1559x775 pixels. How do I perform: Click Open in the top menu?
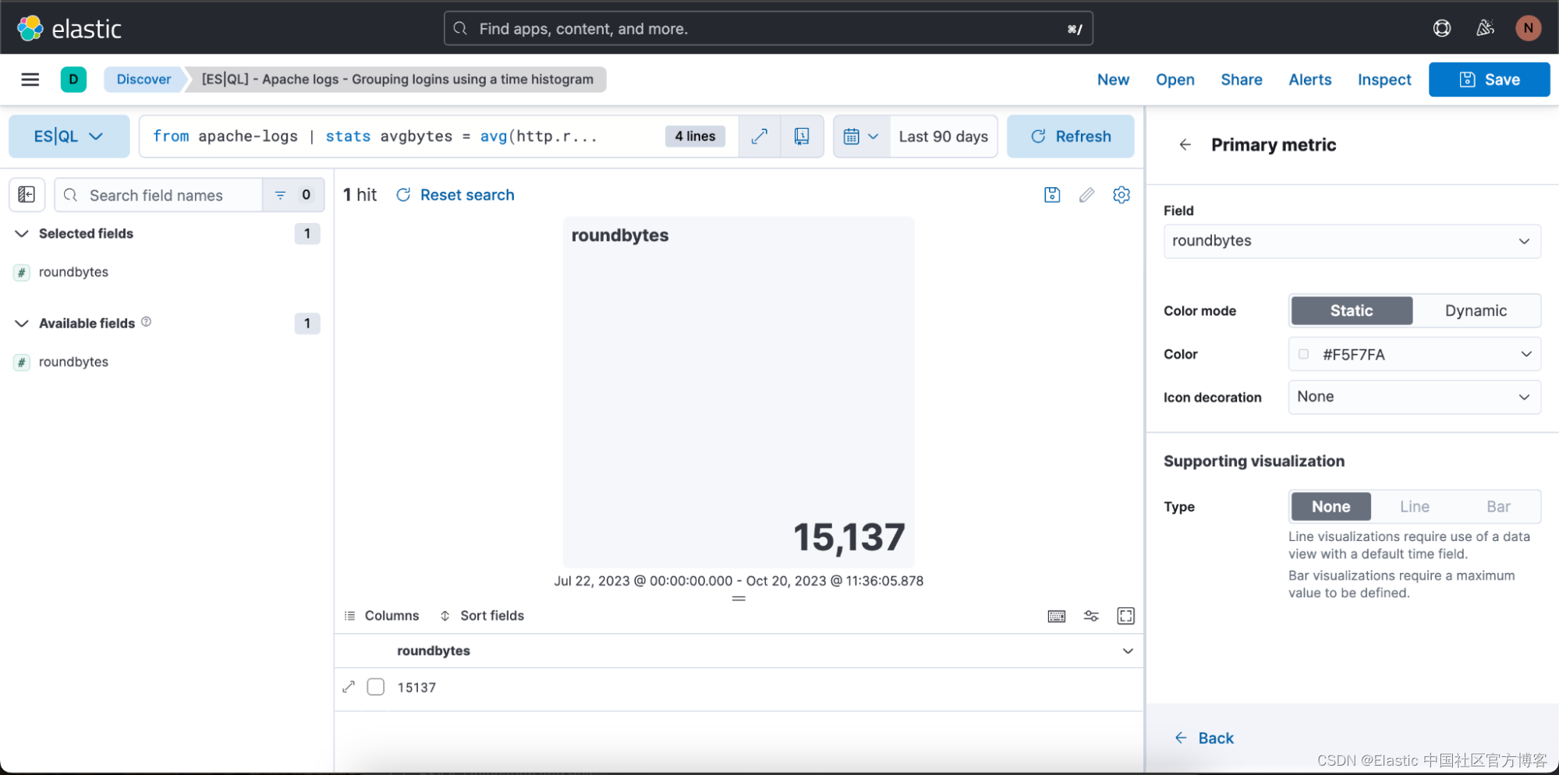1175,80
